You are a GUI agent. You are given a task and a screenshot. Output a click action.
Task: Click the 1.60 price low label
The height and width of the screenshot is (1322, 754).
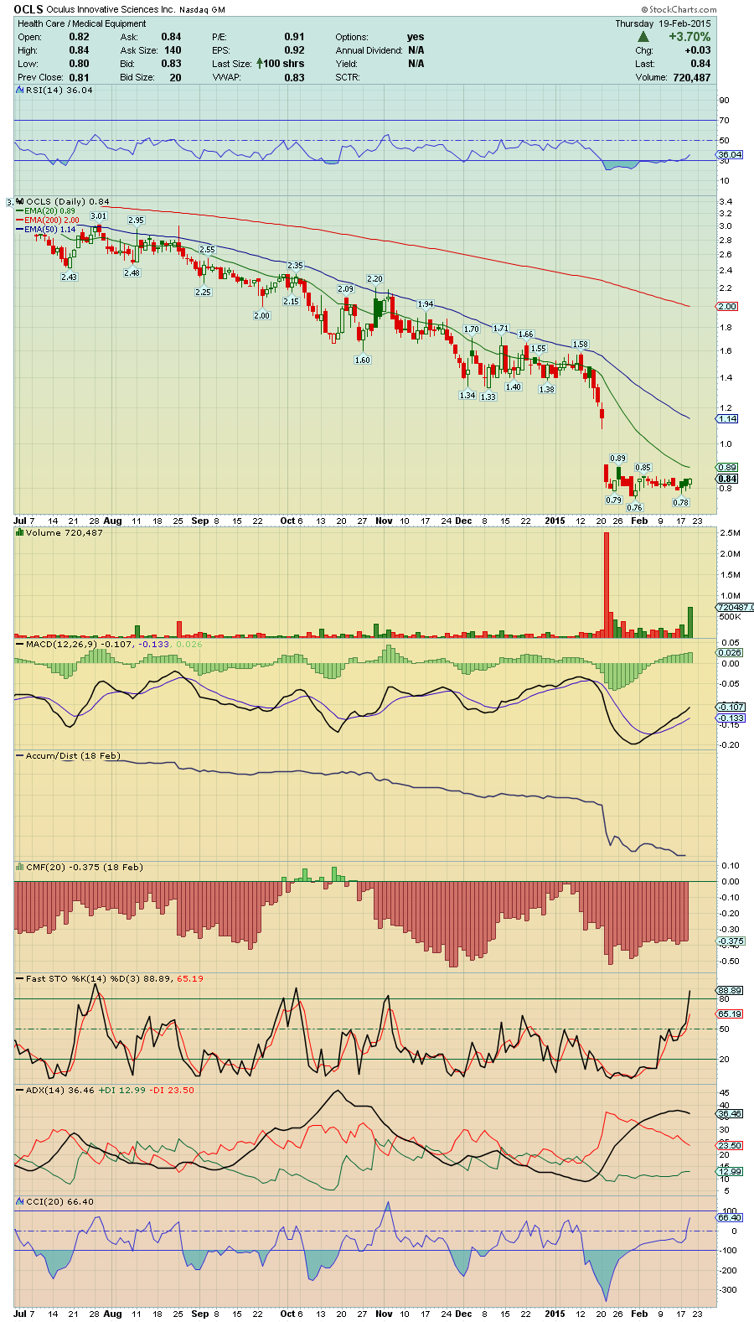(362, 360)
